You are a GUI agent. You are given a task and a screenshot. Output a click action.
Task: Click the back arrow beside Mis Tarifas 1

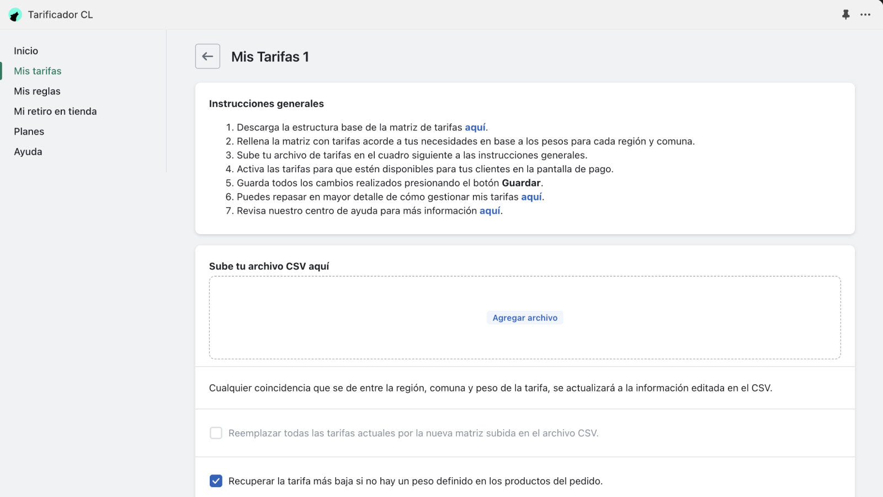[x=208, y=56]
